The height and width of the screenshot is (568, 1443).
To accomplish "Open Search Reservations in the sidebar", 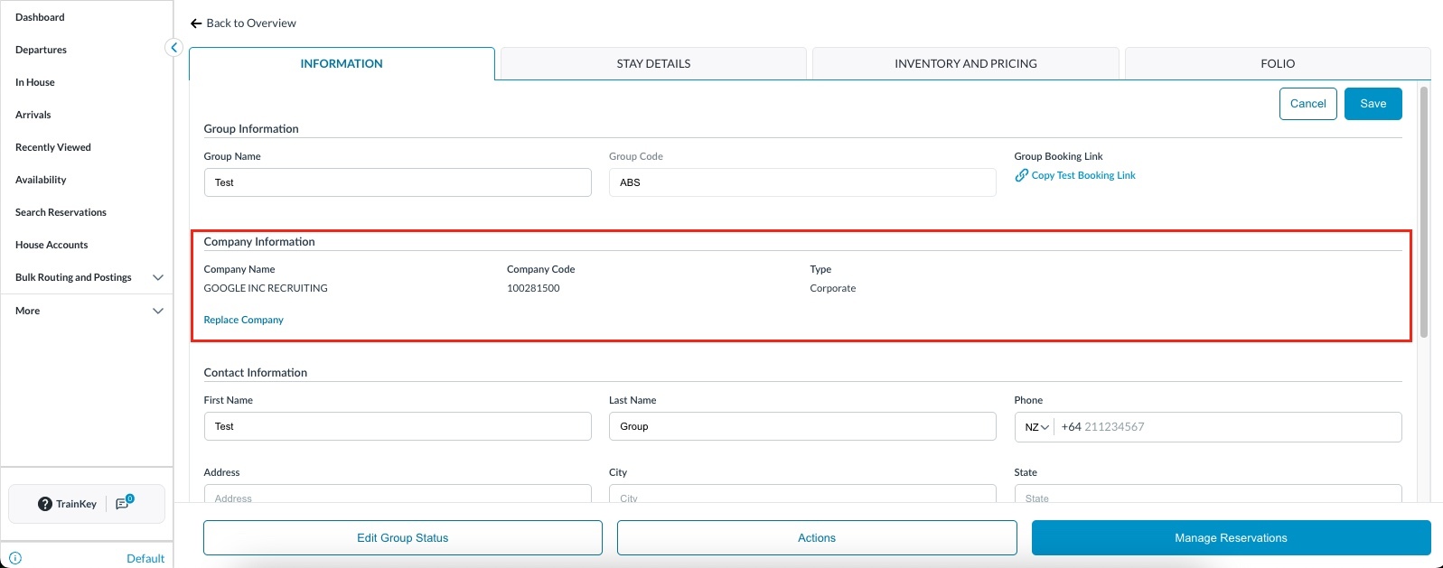I will click(61, 212).
